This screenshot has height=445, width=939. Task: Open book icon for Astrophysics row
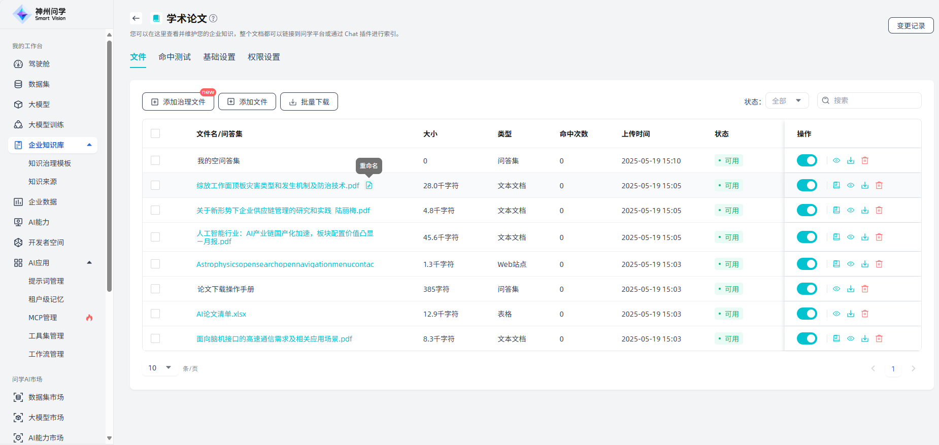click(836, 264)
